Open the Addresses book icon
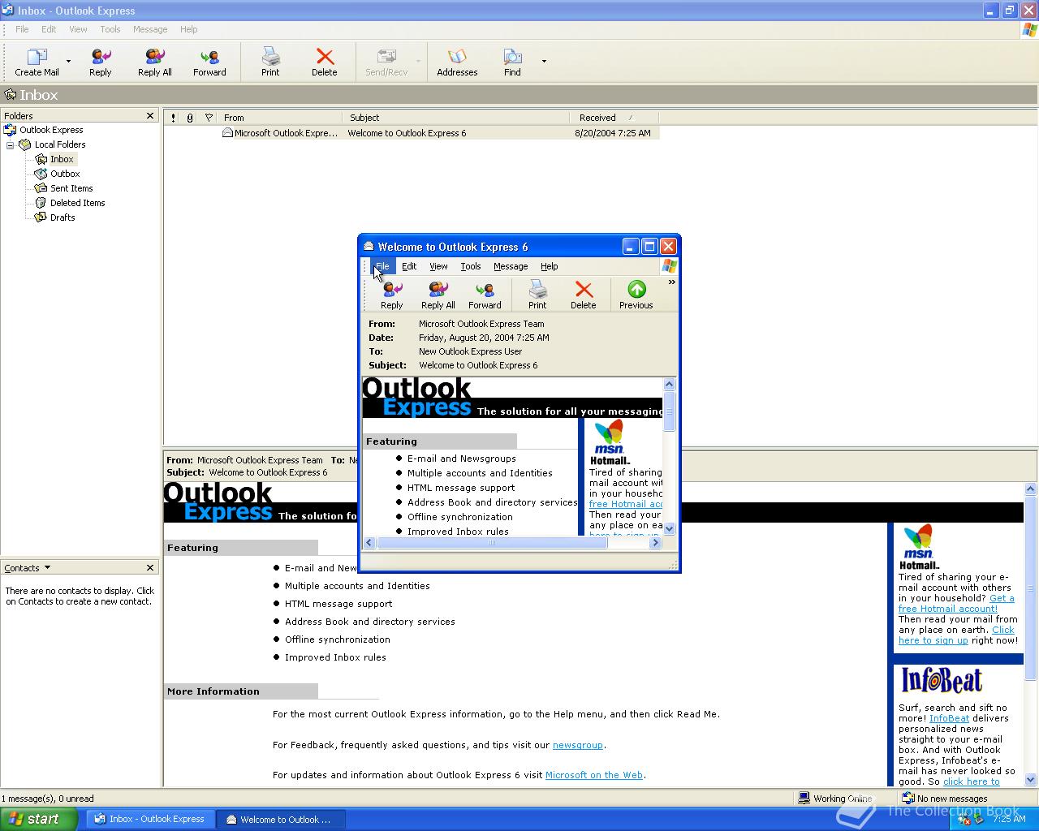This screenshot has width=1039, height=831. point(457,62)
